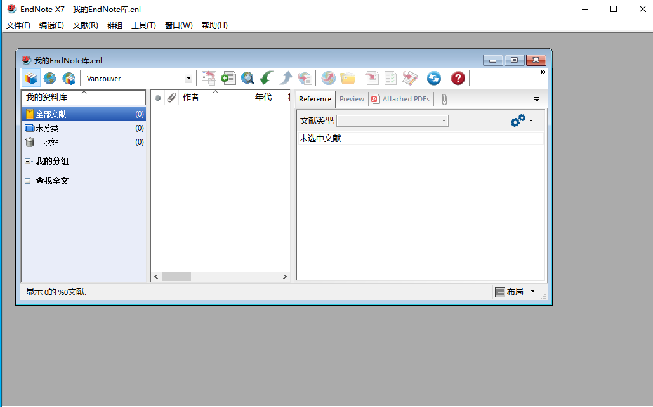
Task: Collapse the 查找全文 group set
Action: click(27, 181)
